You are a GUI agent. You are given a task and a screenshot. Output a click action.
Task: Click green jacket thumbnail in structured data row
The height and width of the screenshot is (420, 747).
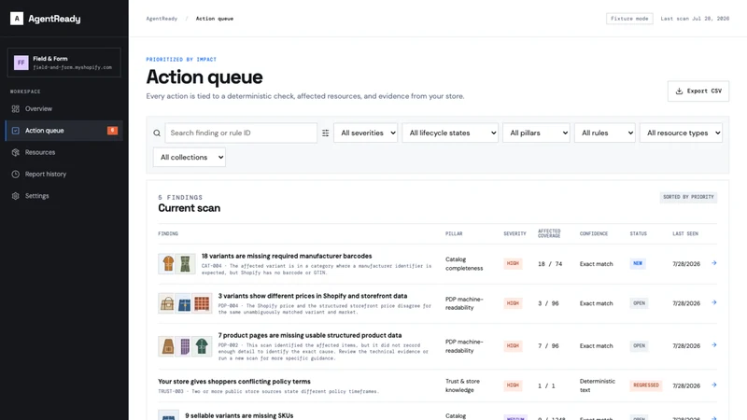coord(203,346)
